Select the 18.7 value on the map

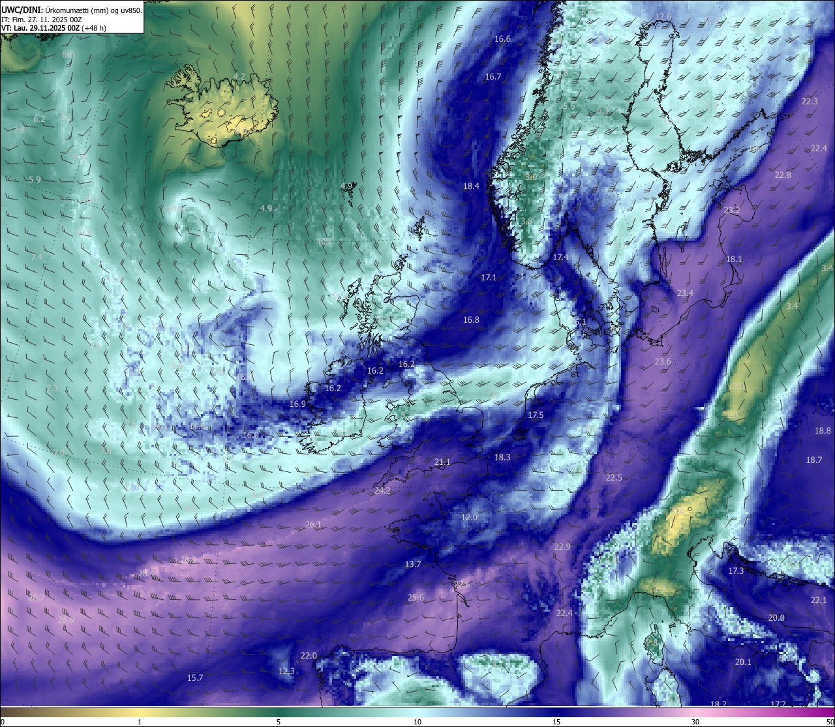[814, 460]
